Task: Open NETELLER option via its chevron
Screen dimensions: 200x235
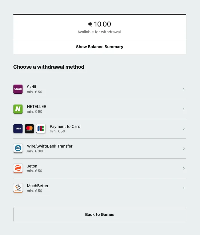Action: point(184,109)
